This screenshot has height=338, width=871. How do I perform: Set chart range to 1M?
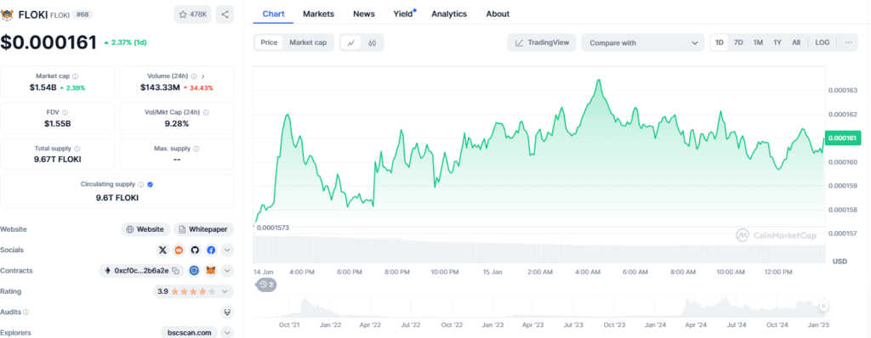pyautogui.click(x=758, y=42)
